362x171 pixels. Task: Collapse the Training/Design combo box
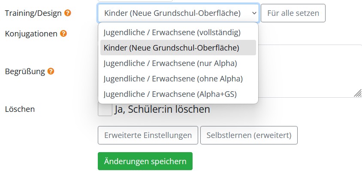click(178, 13)
